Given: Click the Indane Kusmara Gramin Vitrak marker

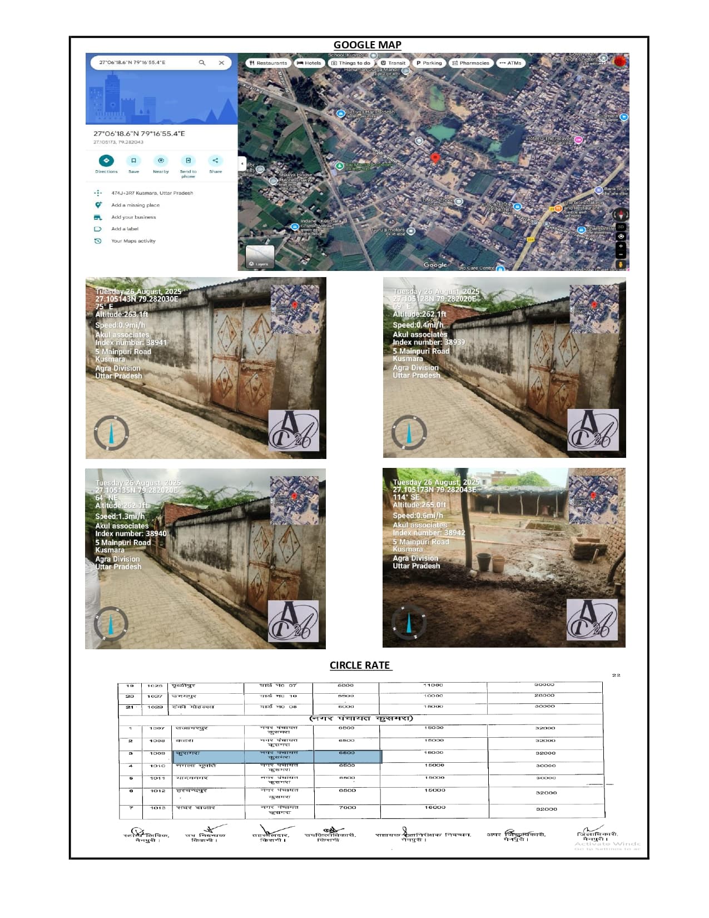Looking at the screenshot, I should point(295,227).
